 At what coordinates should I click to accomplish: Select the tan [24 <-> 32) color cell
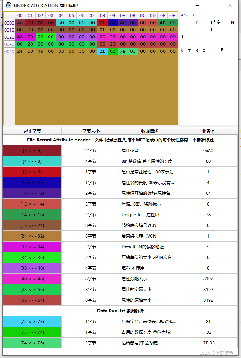pos(32,236)
